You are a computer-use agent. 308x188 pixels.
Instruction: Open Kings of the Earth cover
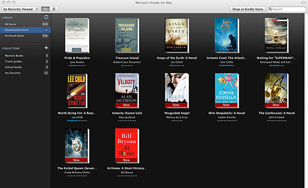tap(177, 35)
